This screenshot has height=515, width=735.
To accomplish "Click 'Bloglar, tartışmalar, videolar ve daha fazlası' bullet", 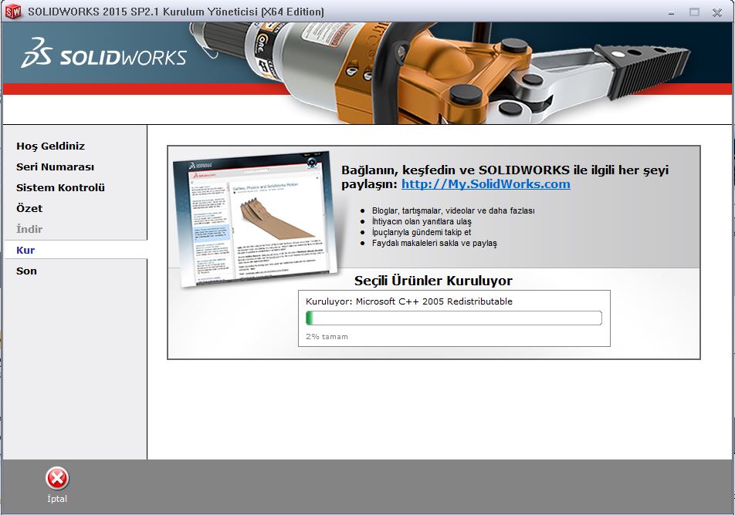I will coord(453,210).
